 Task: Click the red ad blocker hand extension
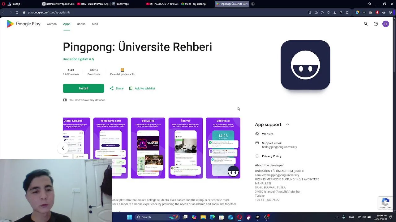[377, 12]
